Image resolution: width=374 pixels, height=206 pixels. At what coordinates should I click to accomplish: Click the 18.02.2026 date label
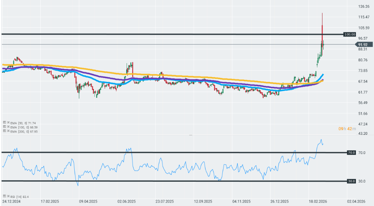click(318, 201)
